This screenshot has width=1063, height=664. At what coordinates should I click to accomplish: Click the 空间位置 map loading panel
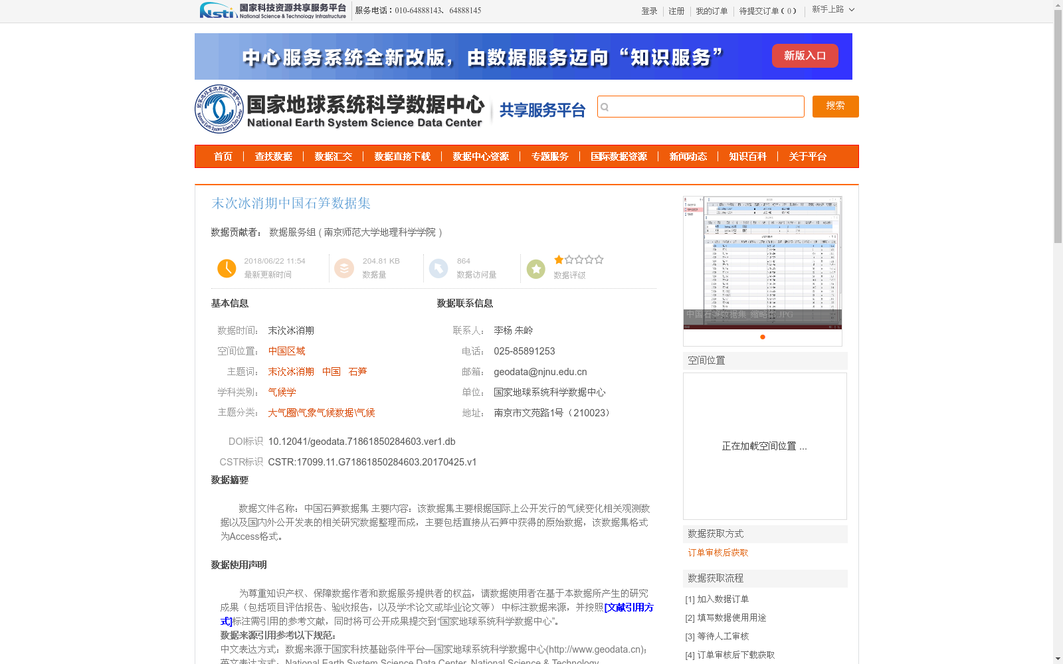point(765,446)
